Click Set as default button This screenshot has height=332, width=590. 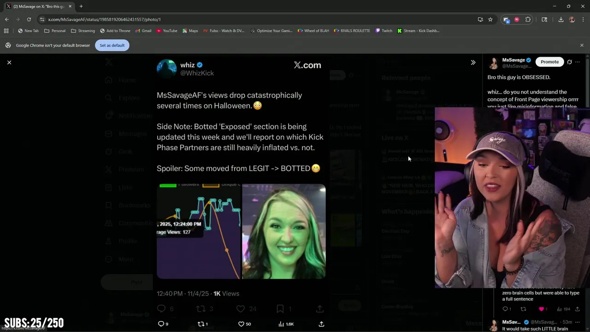112,45
